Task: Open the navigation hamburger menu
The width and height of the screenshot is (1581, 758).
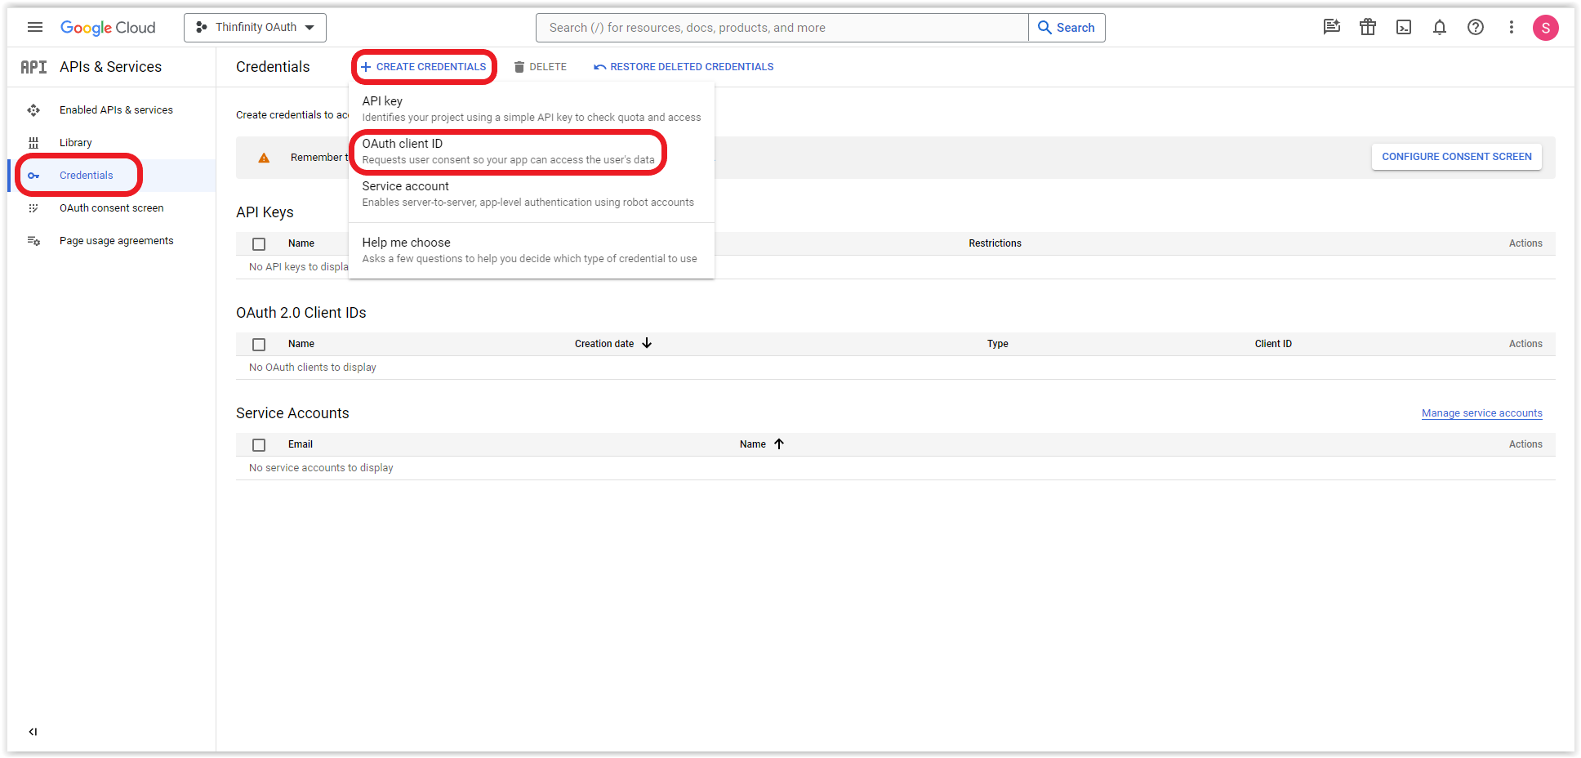Action: [x=34, y=27]
